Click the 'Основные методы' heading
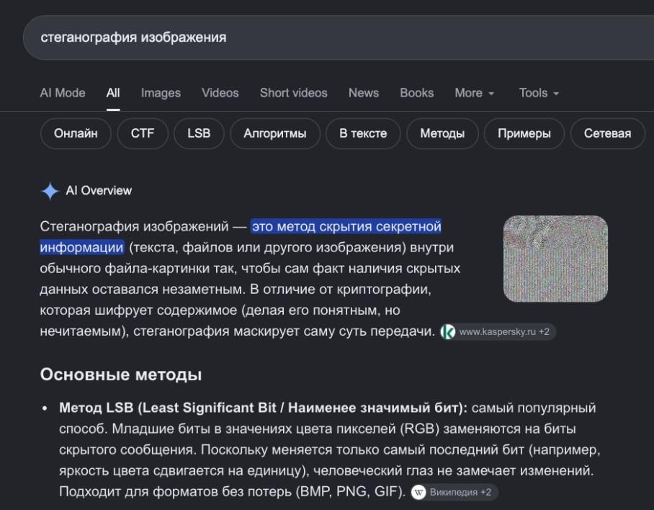Screen dimensions: 654x510 click(121, 375)
